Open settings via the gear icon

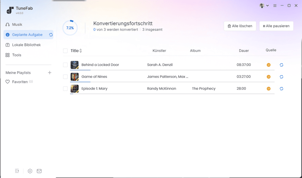pyautogui.click(x=30, y=171)
